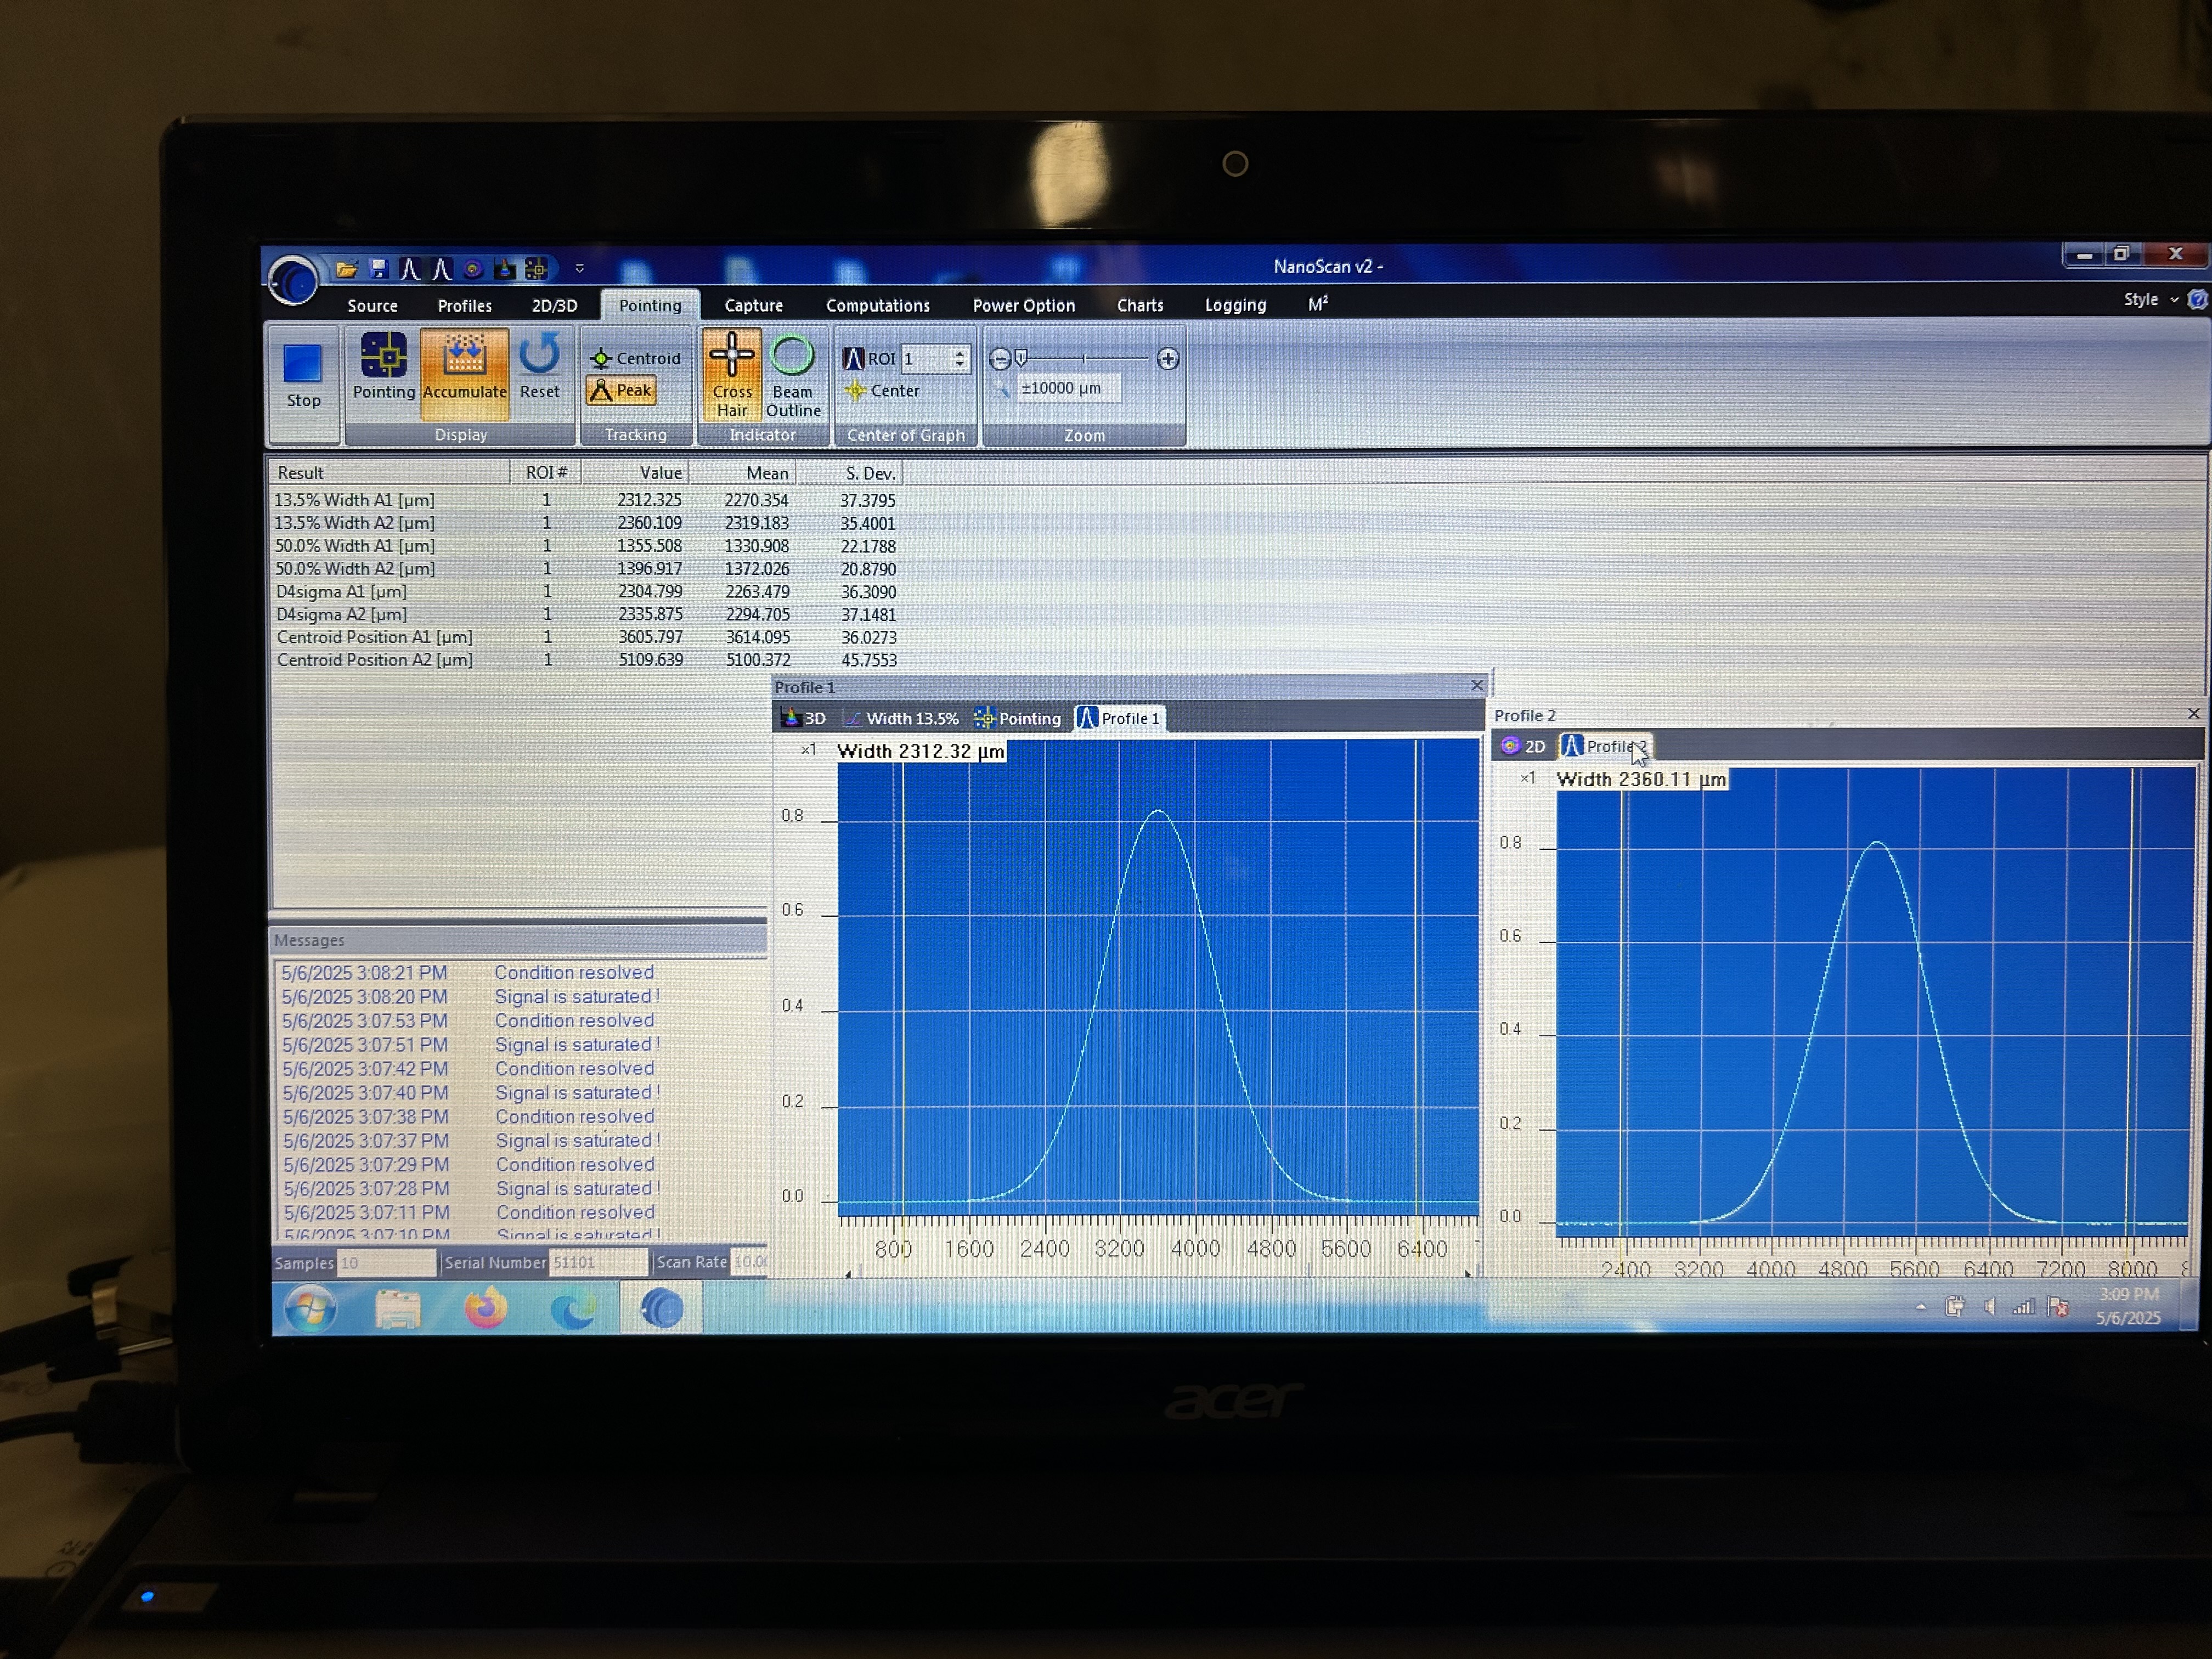Click the Action Center flag icon in system tray
This screenshot has height=1659, width=2212.
2058,1307
